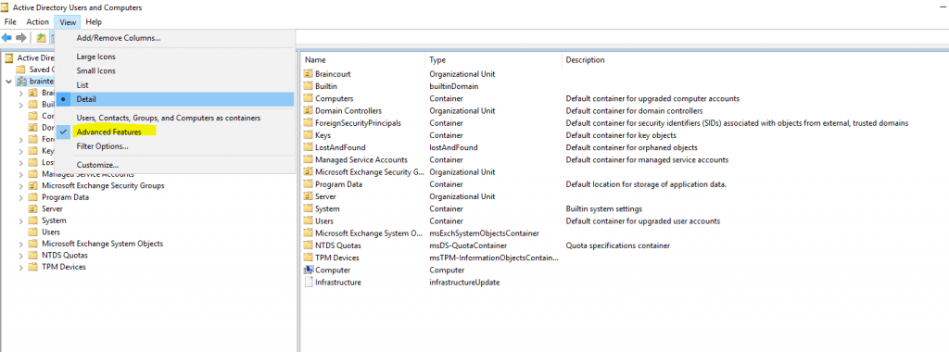Expand TPM Devices in the tree
949x352 pixels.
(x=20, y=267)
